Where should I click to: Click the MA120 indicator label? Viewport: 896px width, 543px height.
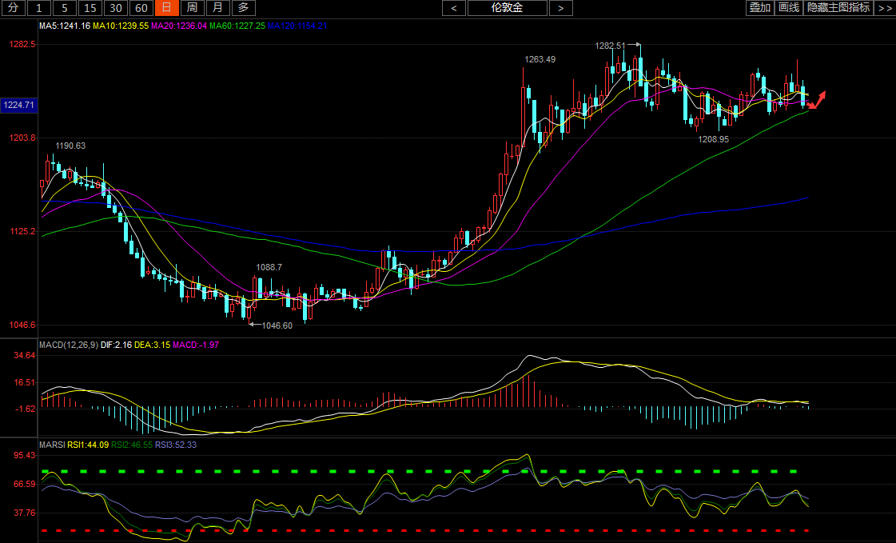pyautogui.click(x=297, y=26)
